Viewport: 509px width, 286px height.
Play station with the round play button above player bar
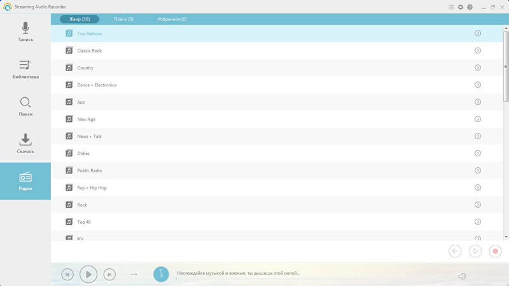pos(475,251)
